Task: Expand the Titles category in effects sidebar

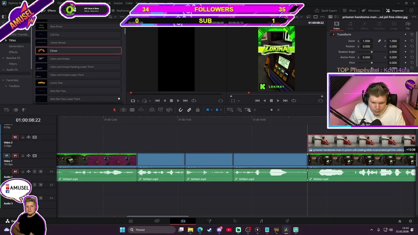Action: coord(6,40)
